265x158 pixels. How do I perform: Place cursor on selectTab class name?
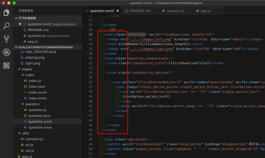(137, 34)
